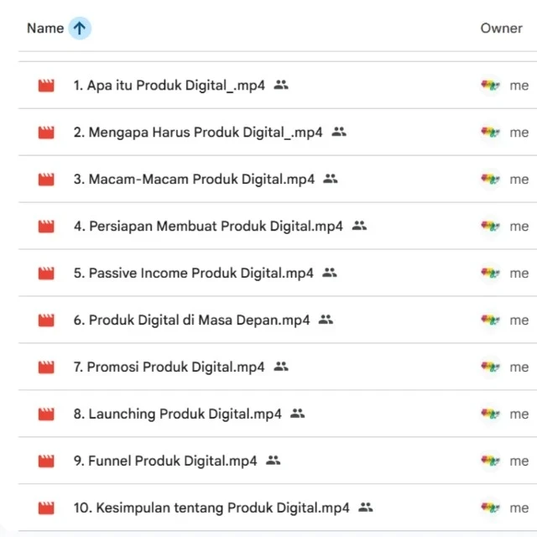Screen dimensions: 537x537
Task: Click owner avatar for Passive Income Produk Digital
Action: [490, 273]
